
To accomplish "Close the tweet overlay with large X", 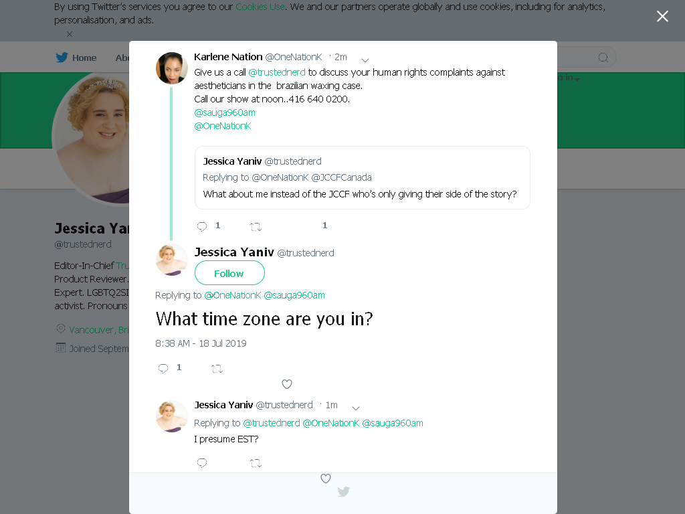I will pyautogui.click(x=662, y=16).
